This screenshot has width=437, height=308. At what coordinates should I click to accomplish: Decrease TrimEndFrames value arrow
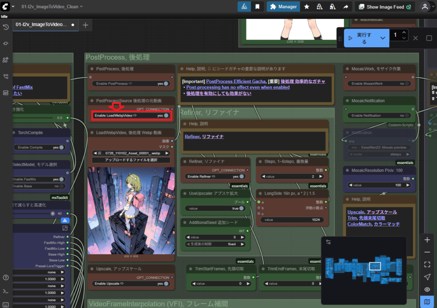tap(266, 284)
